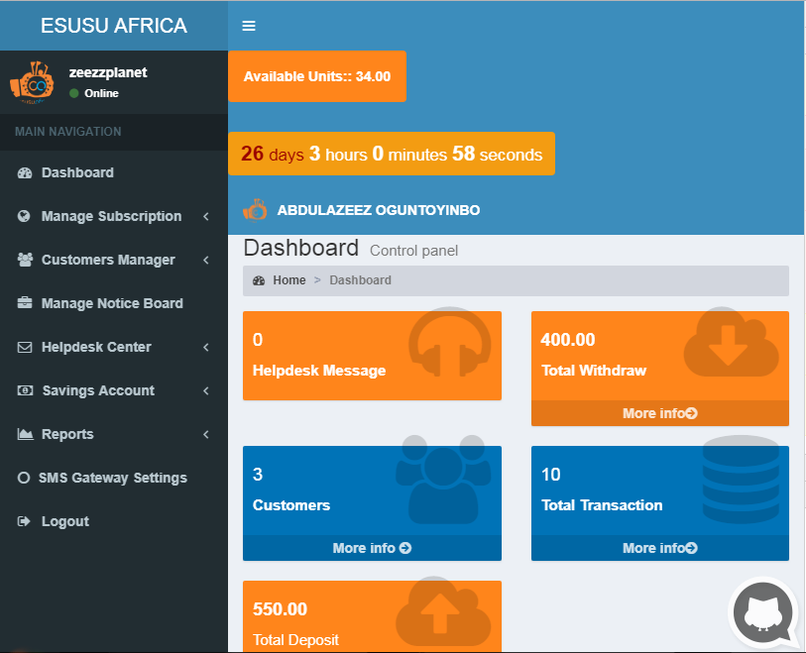Screen dimensions: 806x653
Task: Click the 0 Helpdesk Message count
Action: pos(258,340)
